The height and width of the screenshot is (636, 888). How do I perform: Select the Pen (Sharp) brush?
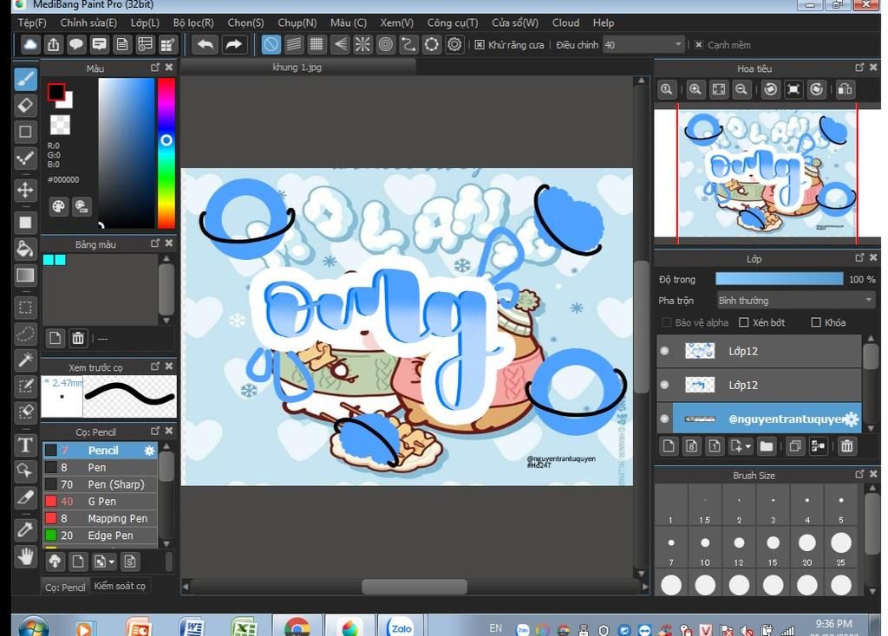101,485
